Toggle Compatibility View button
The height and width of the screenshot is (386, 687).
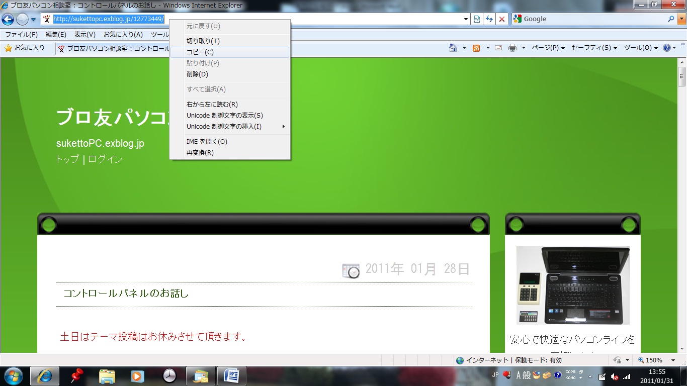pos(477,19)
